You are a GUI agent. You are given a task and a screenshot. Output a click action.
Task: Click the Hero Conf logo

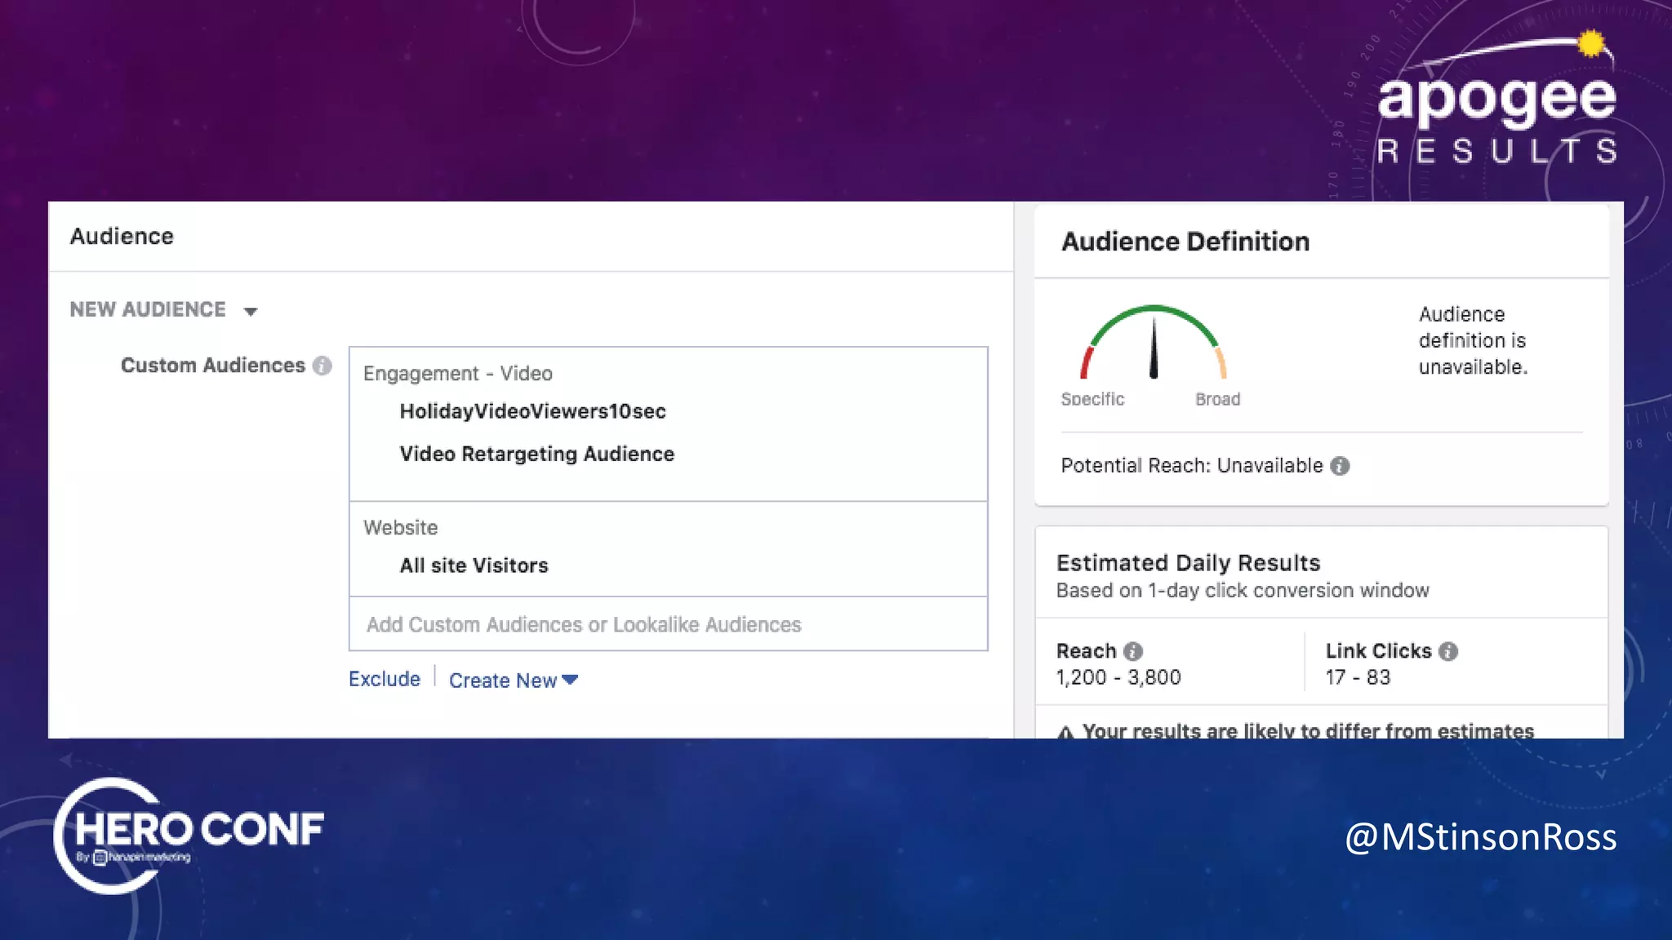click(x=189, y=834)
